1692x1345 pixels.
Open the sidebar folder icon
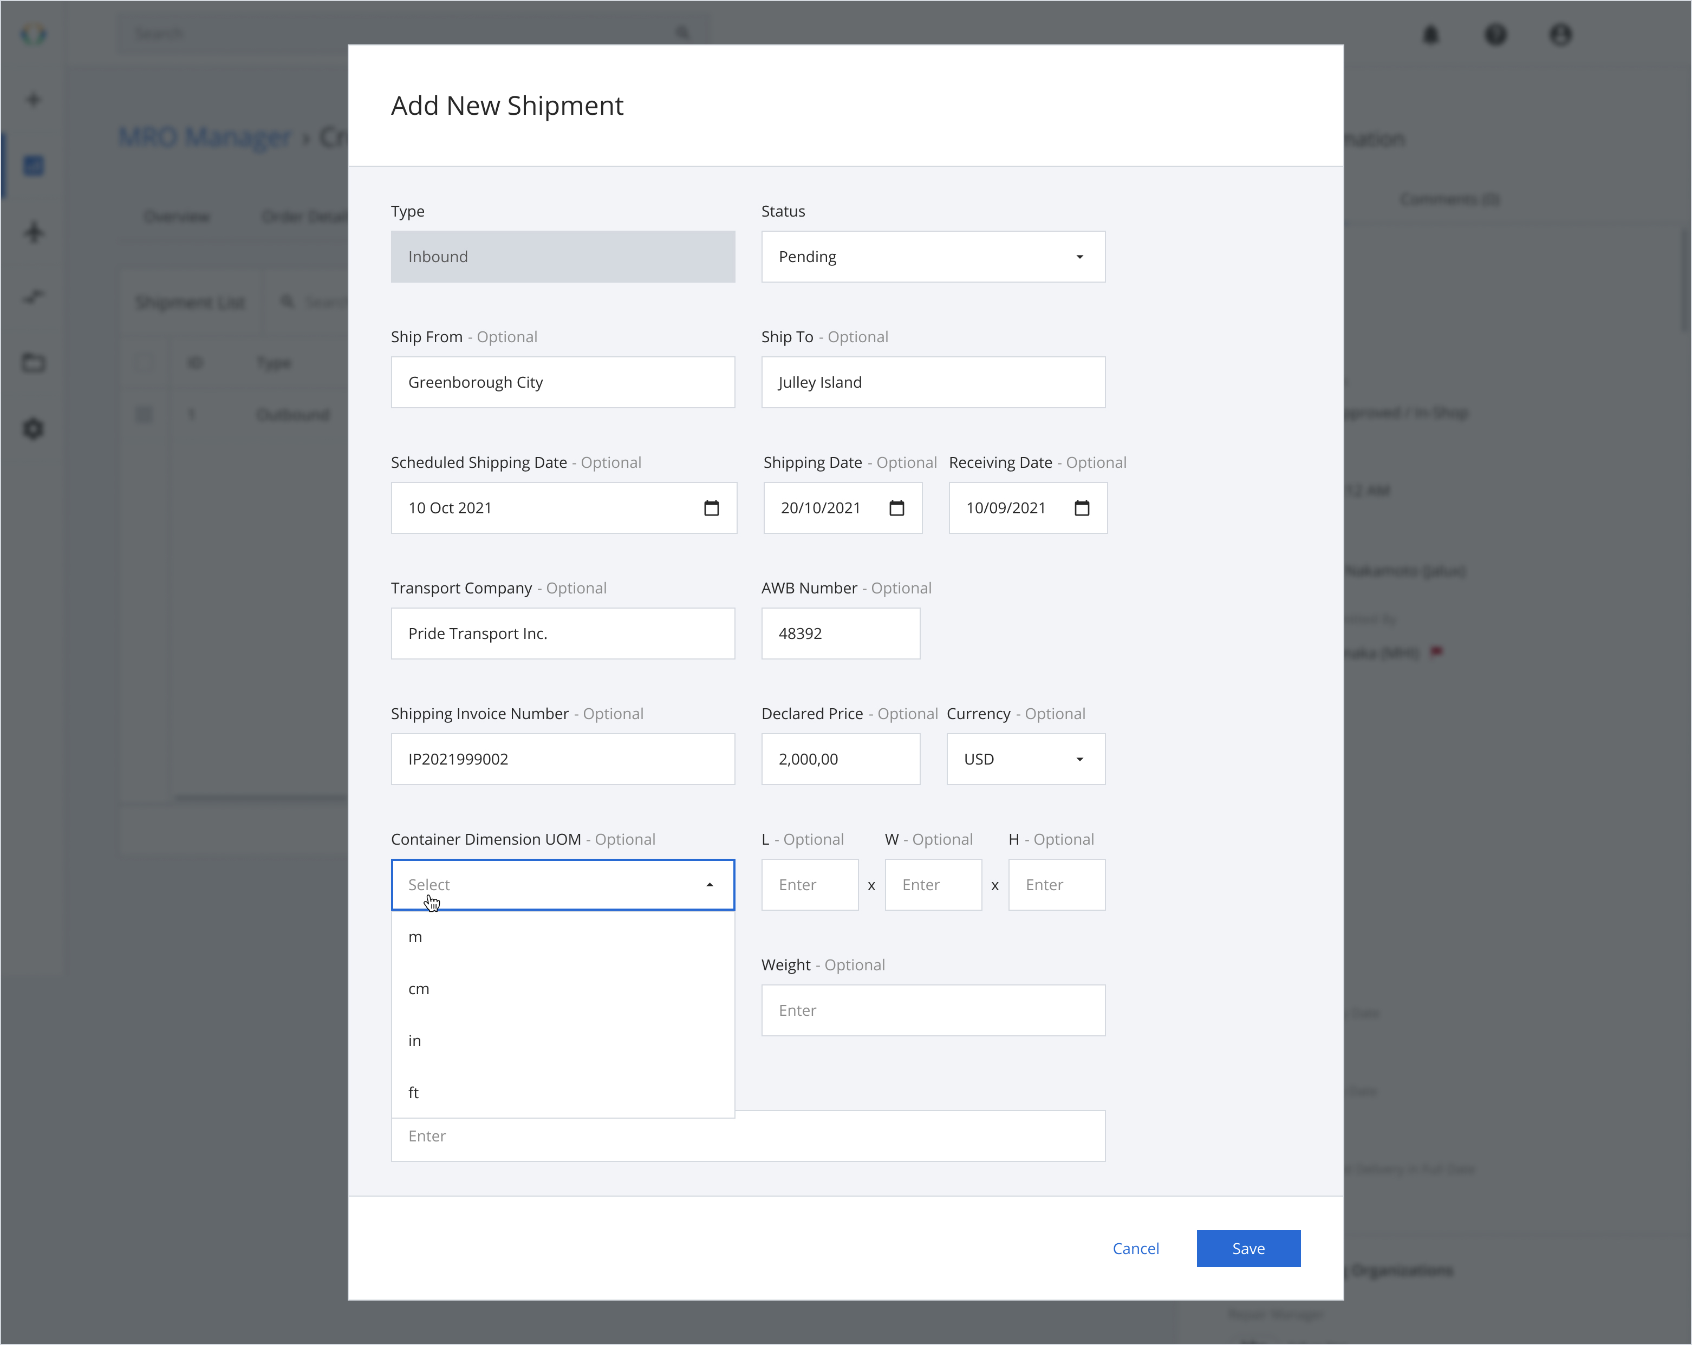33,363
